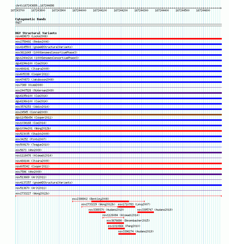The width and height of the screenshot is (229, 244).
Task: Click the chr6:167243689..167244686 range label
Action: click(35, 6)
